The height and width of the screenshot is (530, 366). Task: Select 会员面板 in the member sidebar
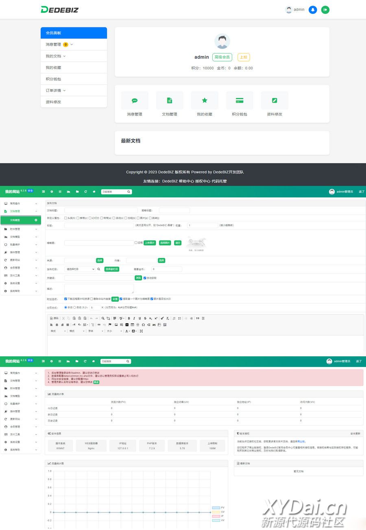[x=74, y=33]
